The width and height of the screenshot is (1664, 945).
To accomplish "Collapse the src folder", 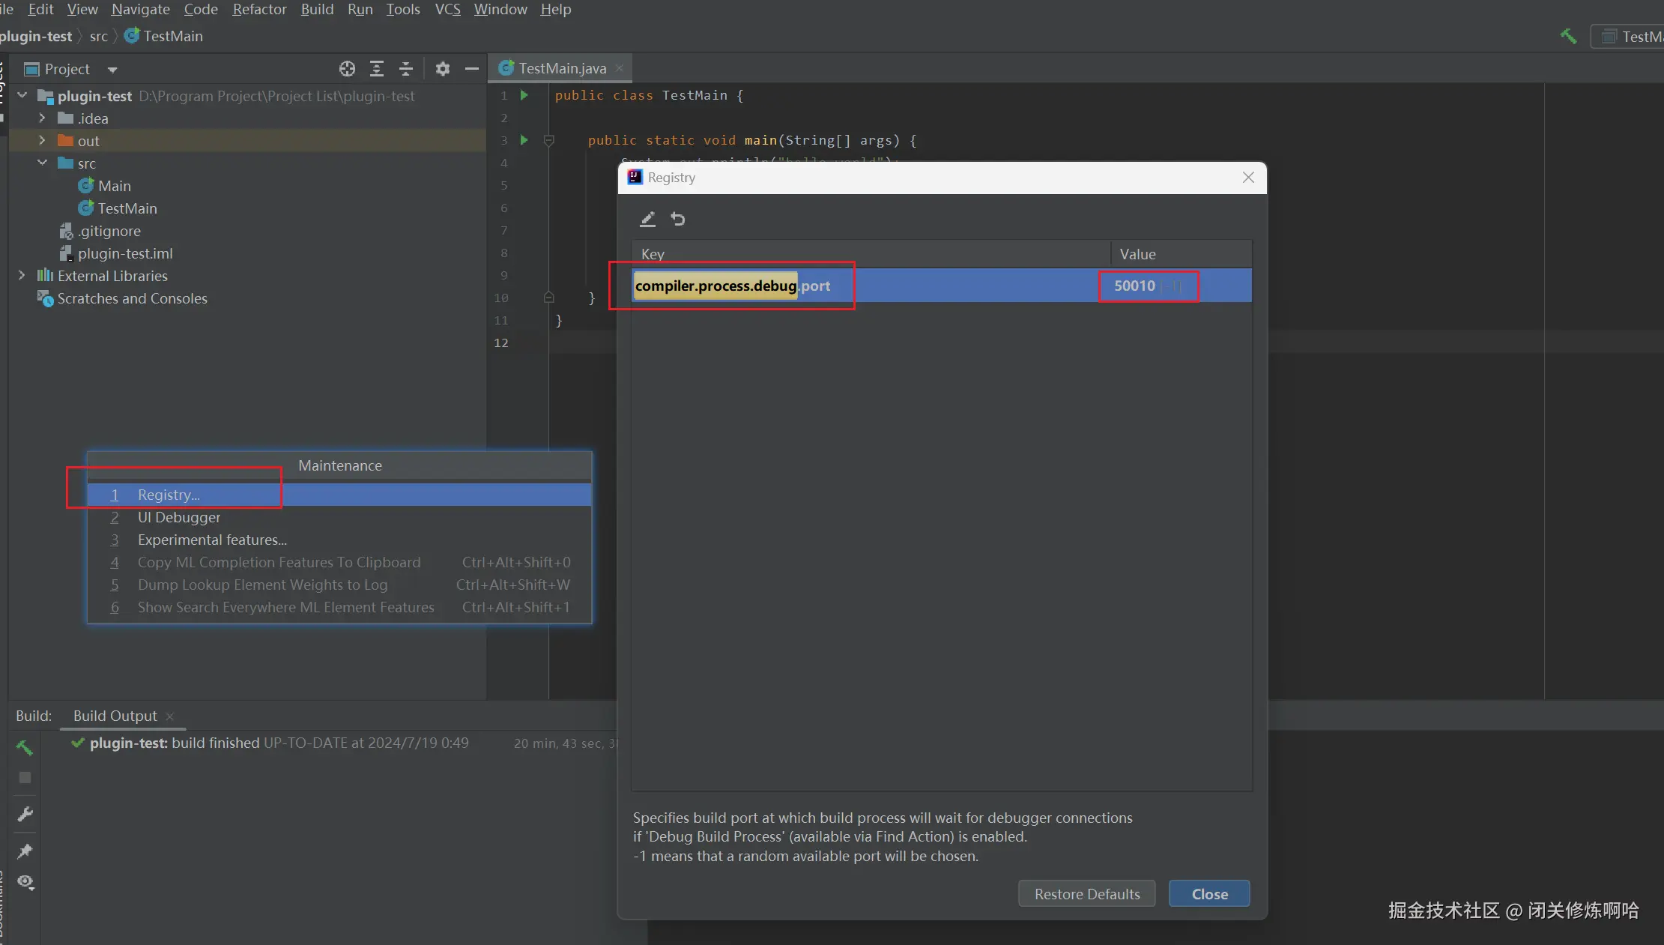I will (42, 163).
